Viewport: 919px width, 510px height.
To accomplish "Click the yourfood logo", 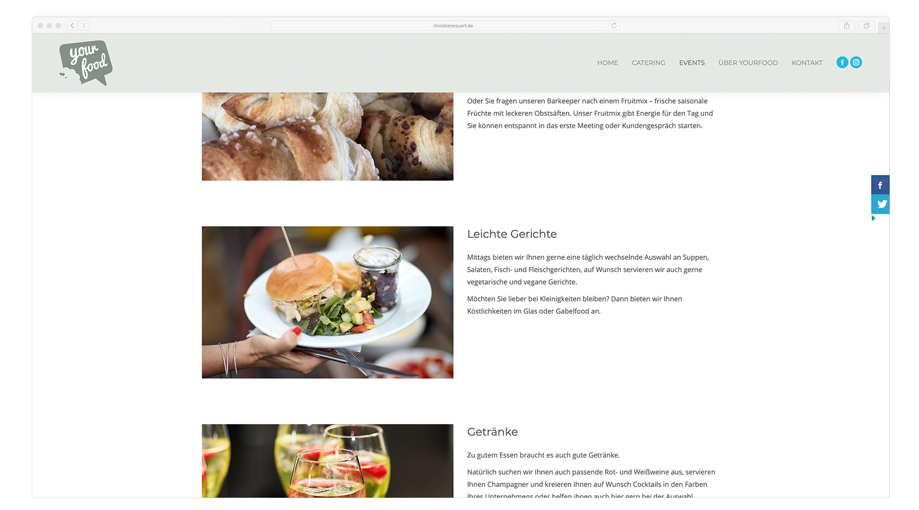I will pos(86,63).
